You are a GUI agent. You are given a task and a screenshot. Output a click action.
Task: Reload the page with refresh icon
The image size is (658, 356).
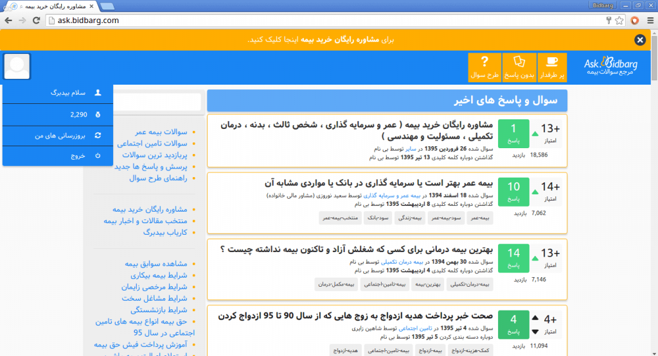point(37,21)
